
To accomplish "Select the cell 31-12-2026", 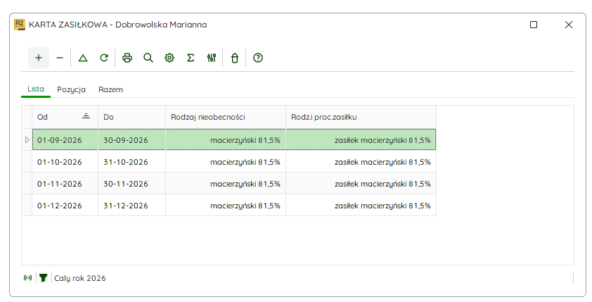I will point(131,206).
